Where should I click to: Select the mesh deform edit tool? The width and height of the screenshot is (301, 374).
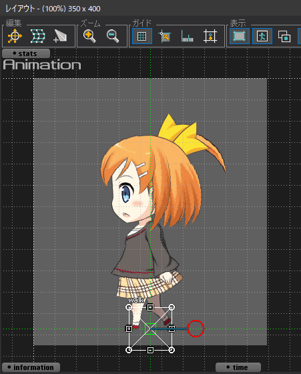[x=37, y=36]
